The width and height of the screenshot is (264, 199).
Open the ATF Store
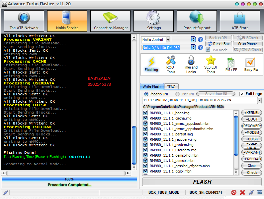point(240,21)
